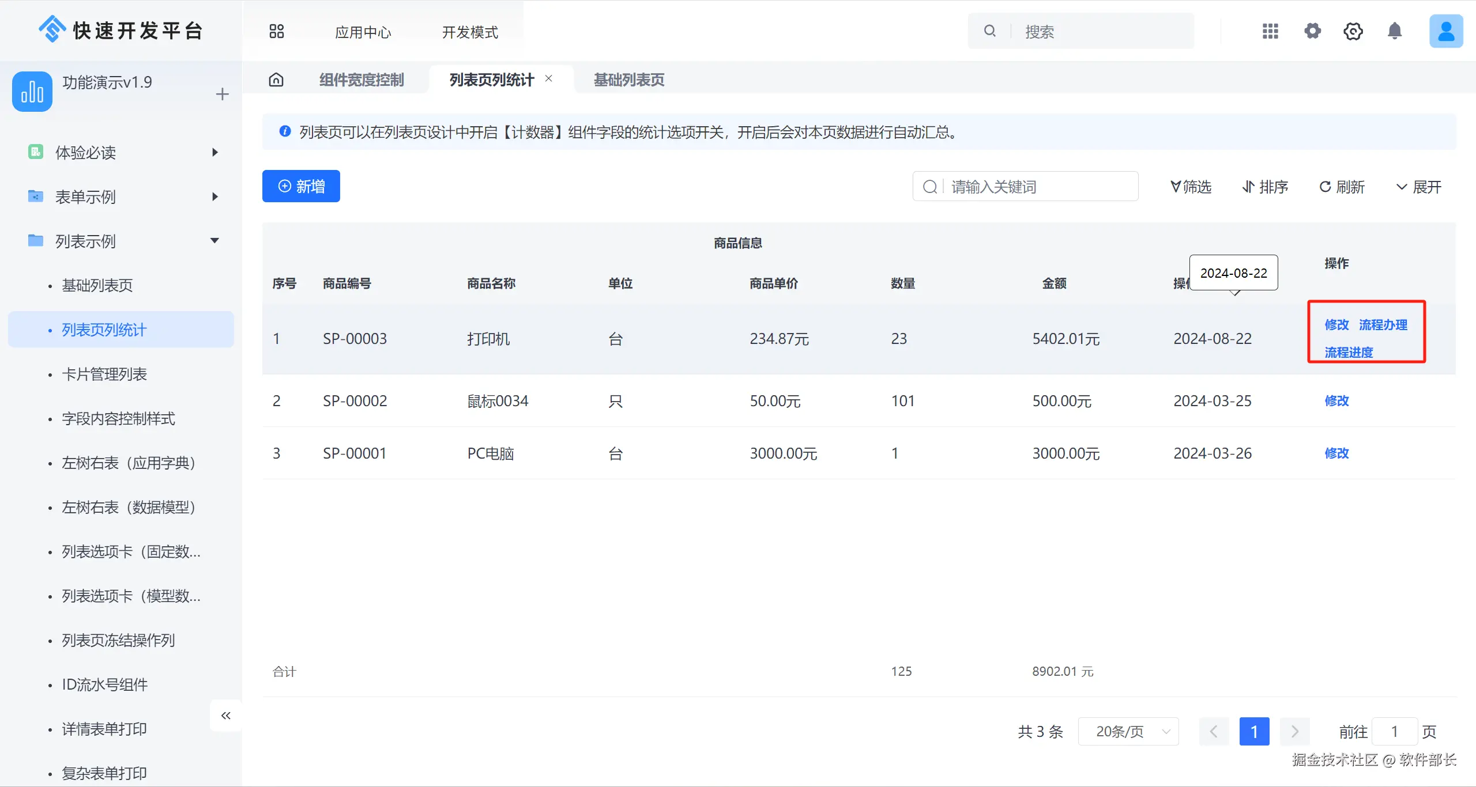Screen dimensions: 1476x787
Task: Click the hexagon settings gear icon
Action: (x=1353, y=31)
